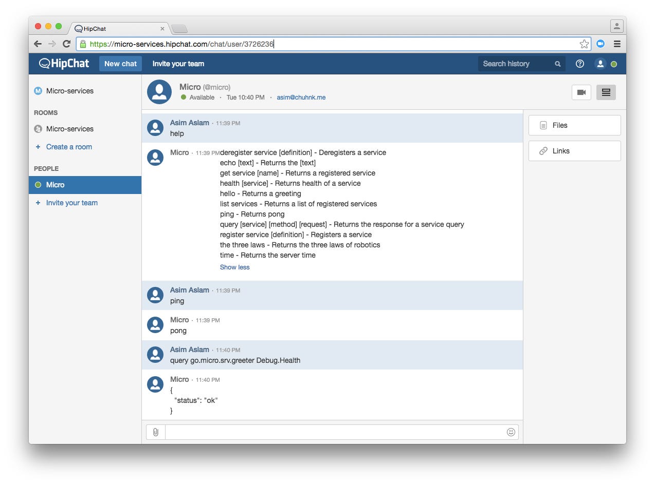Viewport: 655px width, 485px height.
Task: Click the Asim Aslam name on the 'help' message
Action: click(190, 123)
